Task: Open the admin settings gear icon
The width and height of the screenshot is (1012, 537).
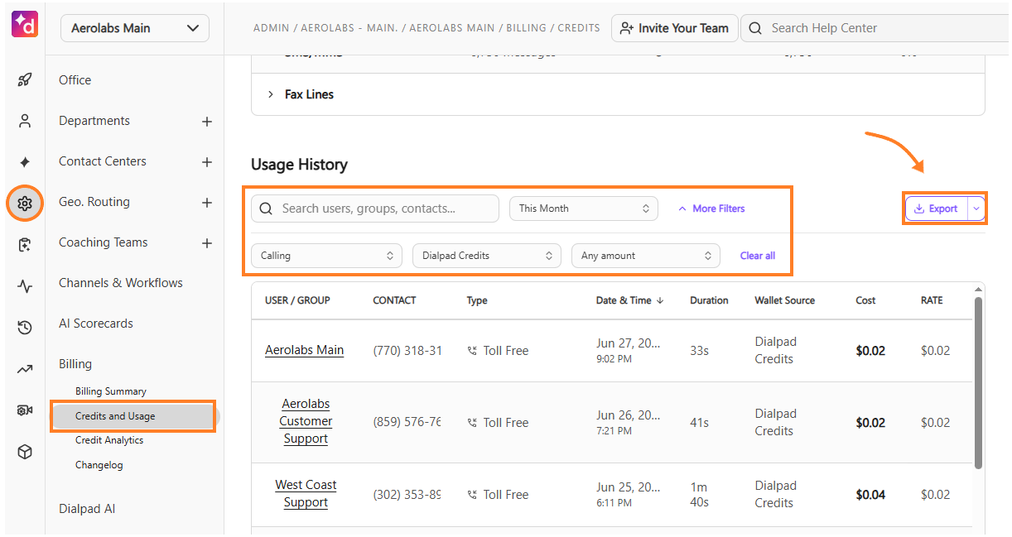Action: (x=25, y=203)
